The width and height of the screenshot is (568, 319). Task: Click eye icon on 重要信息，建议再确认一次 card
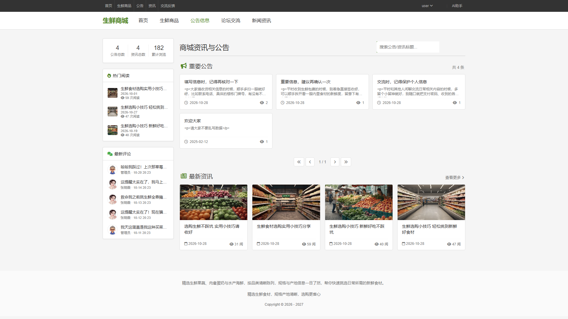358,103
